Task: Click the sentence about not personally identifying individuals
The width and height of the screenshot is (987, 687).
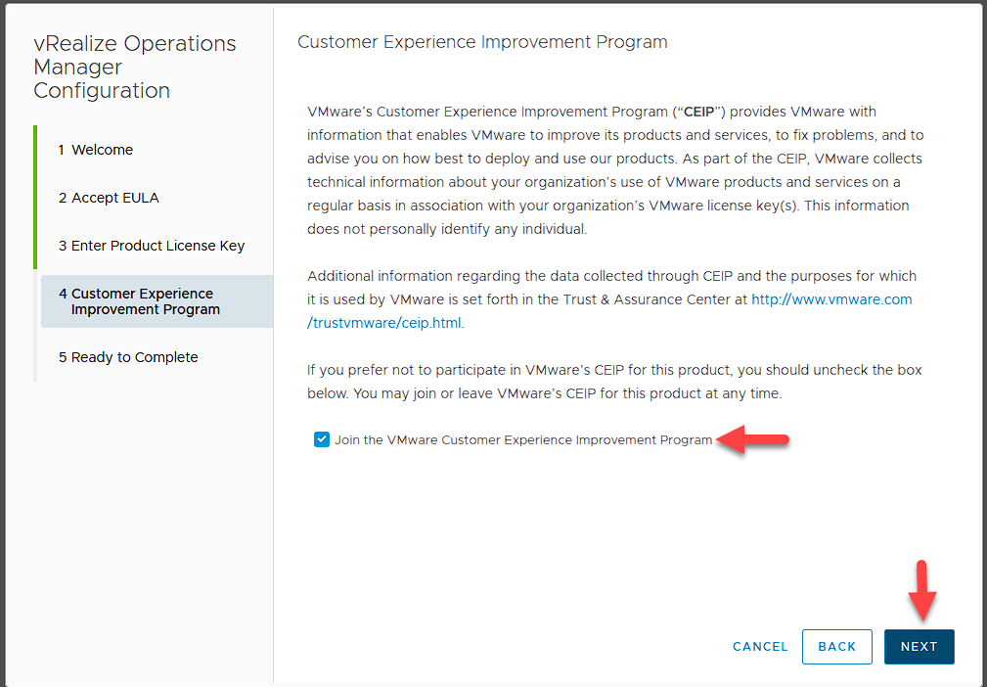Action: pyautogui.click(x=460, y=229)
